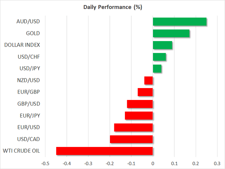The height and width of the screenshot is (169, 225).
Task: Click the -0.5 x-axis tick label
Action: click(x=45, y=163)
